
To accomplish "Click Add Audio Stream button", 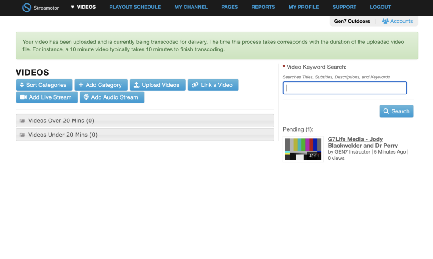I will click(x=112, y=97).
